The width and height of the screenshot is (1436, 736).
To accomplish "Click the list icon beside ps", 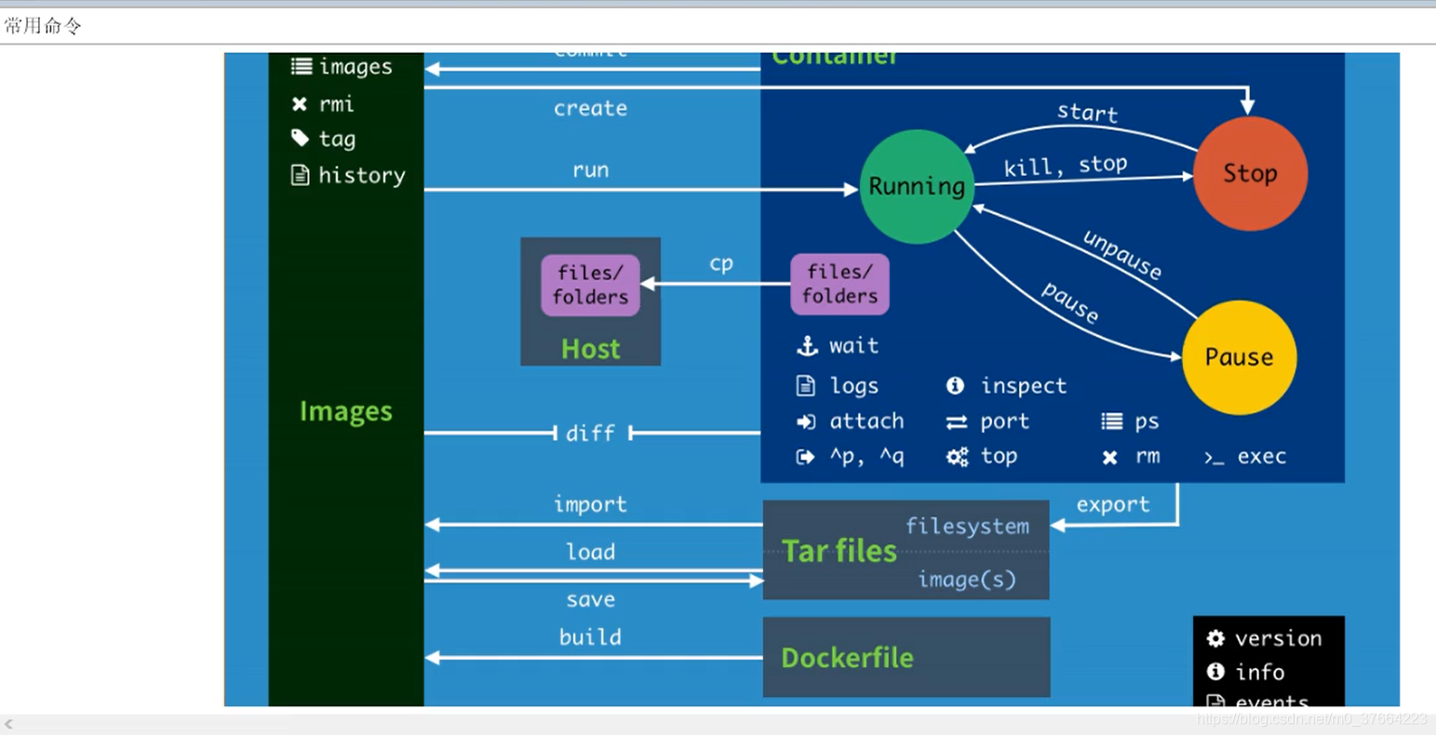I will pos(1112,422).
